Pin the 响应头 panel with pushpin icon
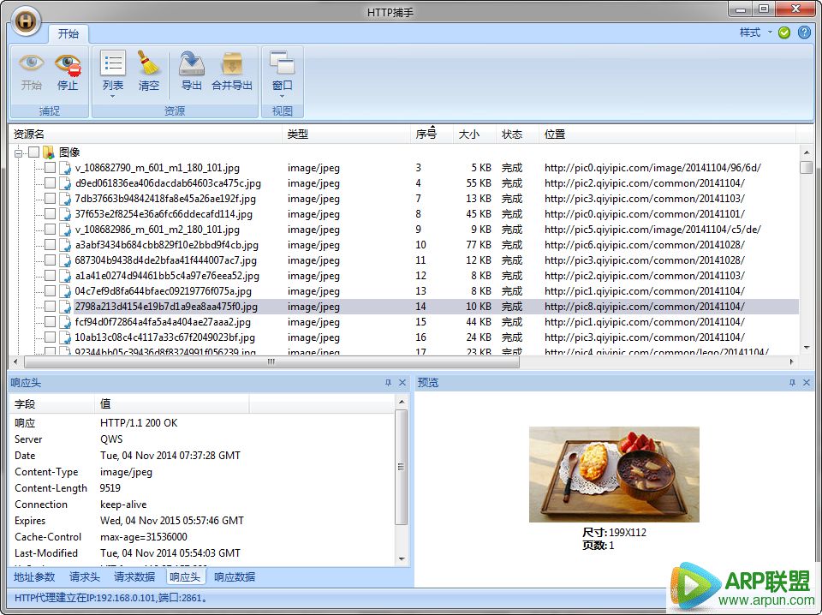This screenshot has height=615, width=822. coord(388,383)
